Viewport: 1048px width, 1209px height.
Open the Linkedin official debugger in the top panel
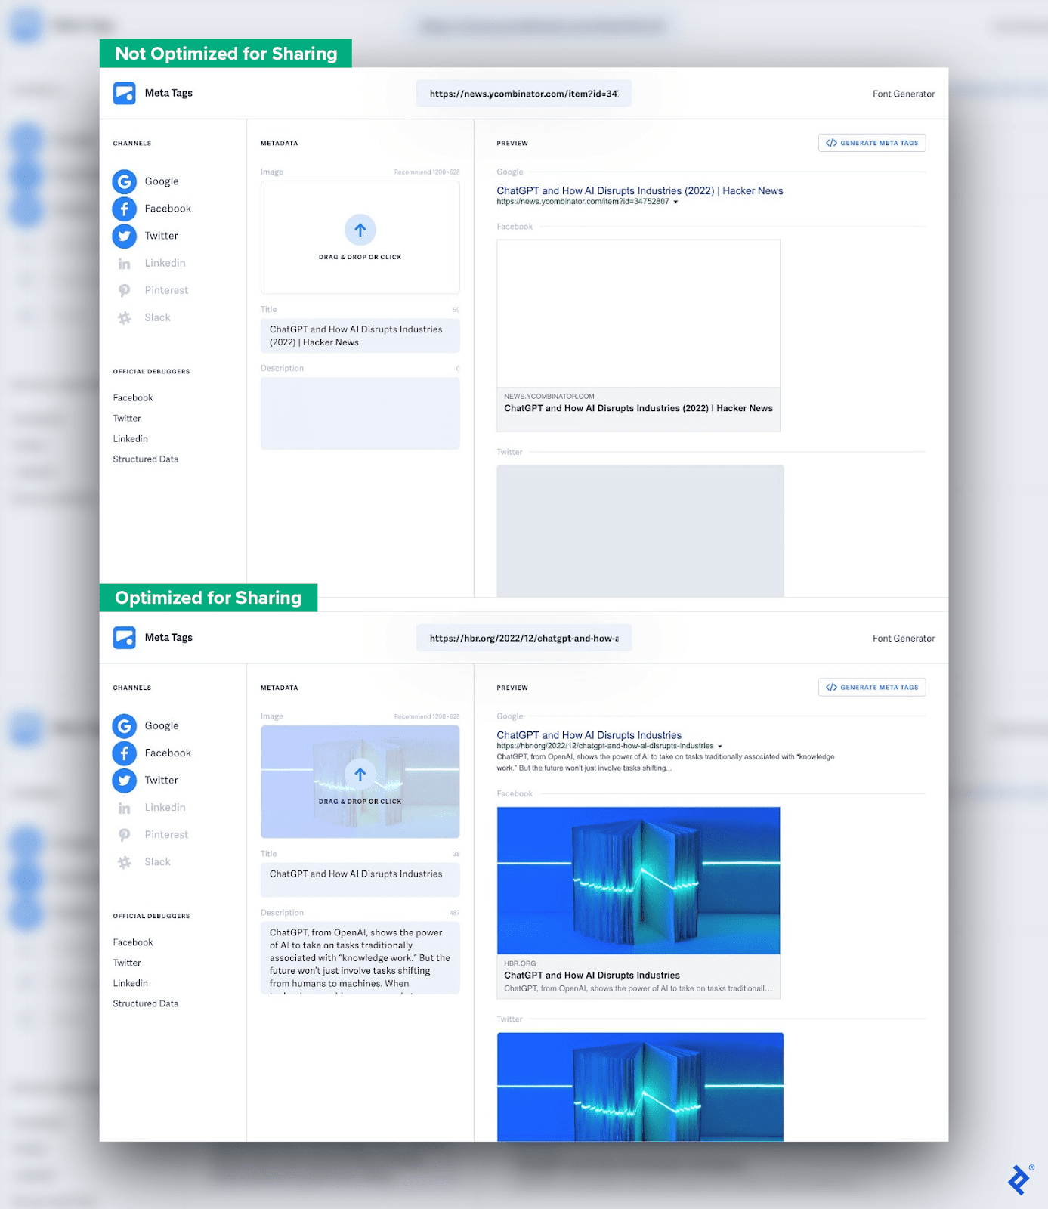click(131, 439)
